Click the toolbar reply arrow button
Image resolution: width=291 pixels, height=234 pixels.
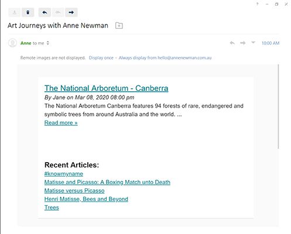pyautogui.click(x=44, y=12)
